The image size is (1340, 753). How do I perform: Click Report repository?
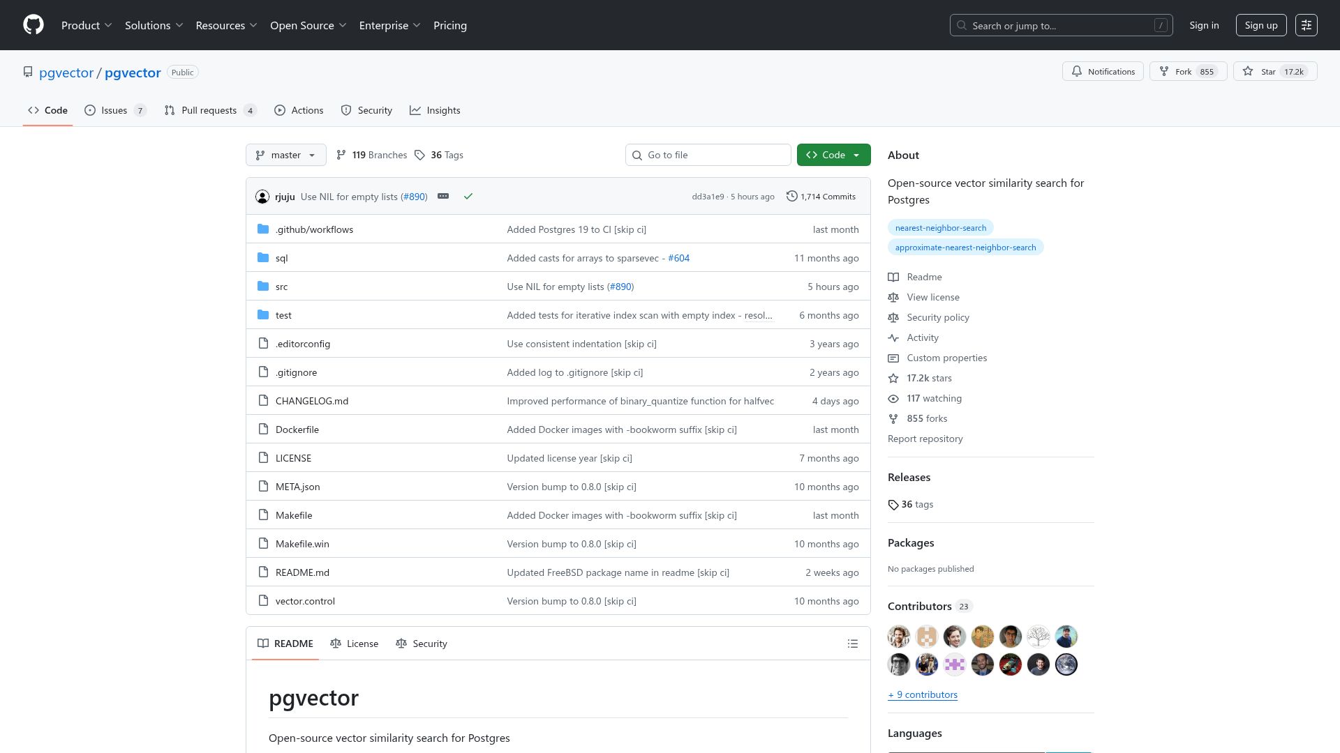(925, 439)
